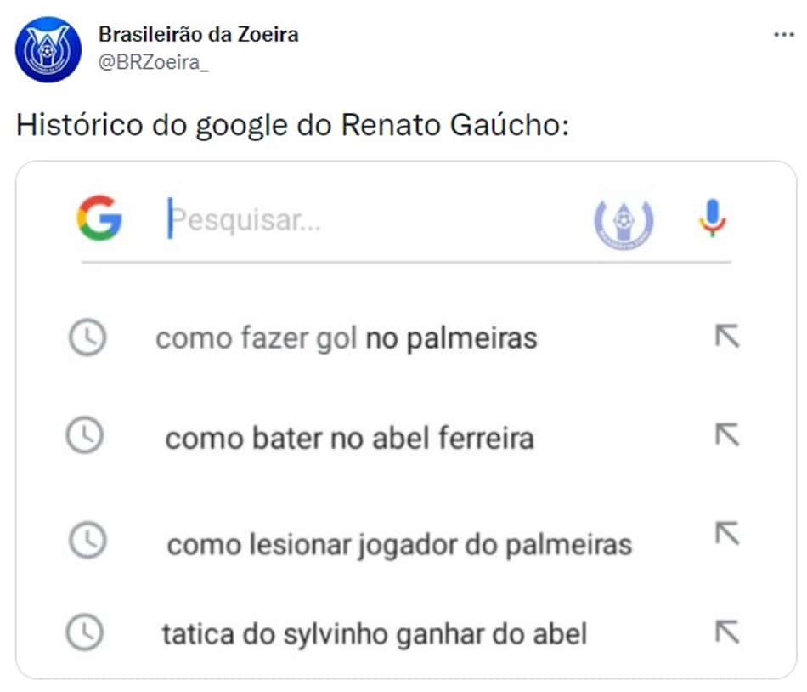Image resolution: width=807 pixels, height=692 pixels.
Task: Insert 'como lesionar jogador do palmeiras' via its arrow
Action: coord(727,533)
